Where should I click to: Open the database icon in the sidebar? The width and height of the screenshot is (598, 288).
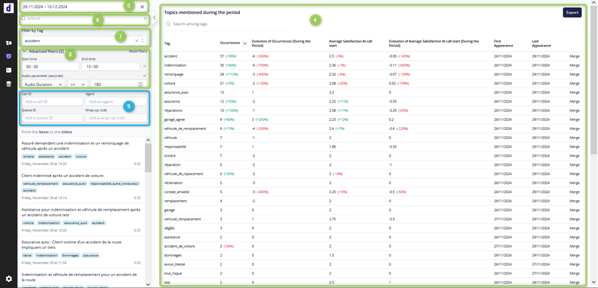8,84
